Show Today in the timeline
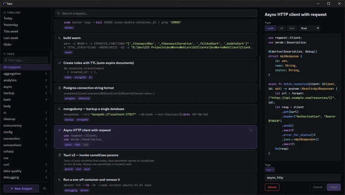Screen dimensions: 345x195 coord(8,19)
